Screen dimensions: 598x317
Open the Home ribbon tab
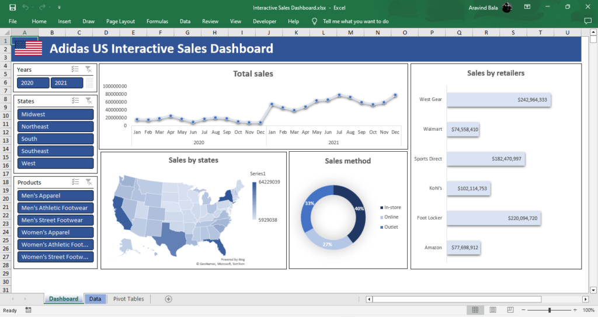(39, 22)
